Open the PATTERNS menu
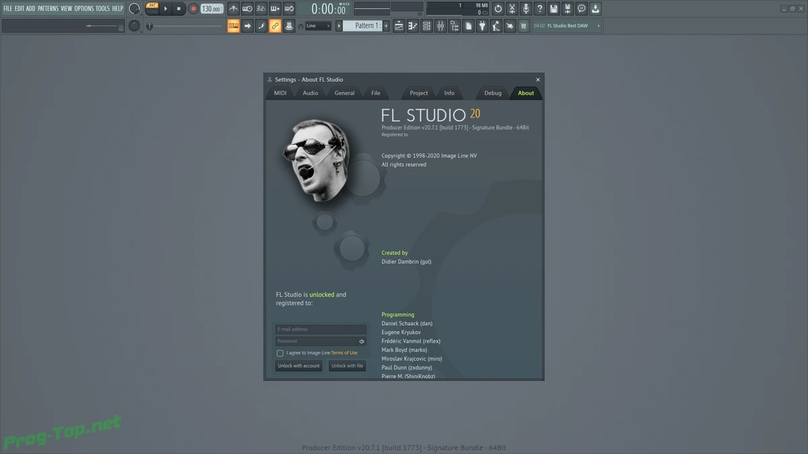This screenshot has height=454, width=808. tap(48, 9)
